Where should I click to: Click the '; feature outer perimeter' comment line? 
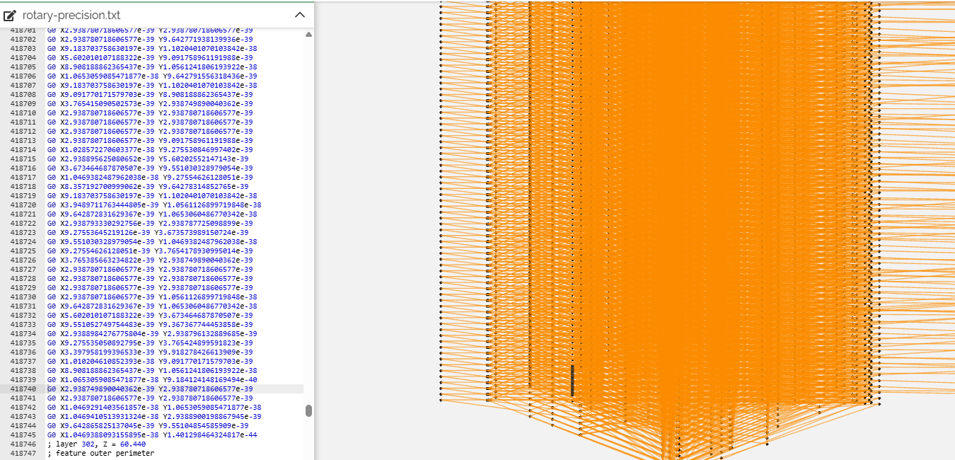point(100,453)
